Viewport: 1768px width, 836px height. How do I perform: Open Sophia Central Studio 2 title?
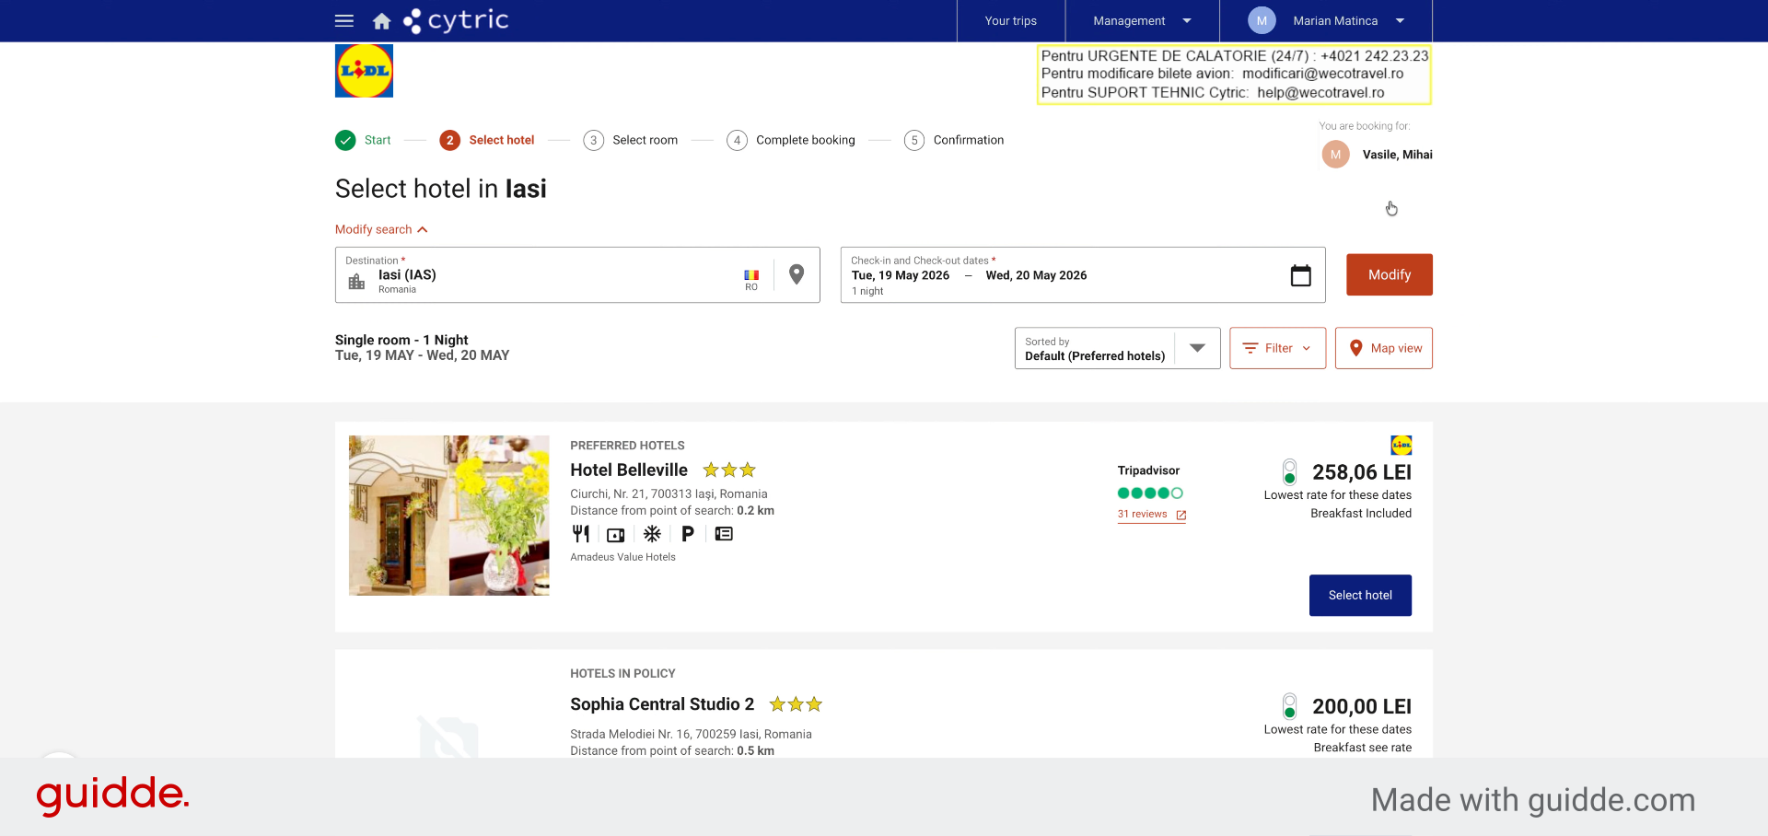[662, 704]
